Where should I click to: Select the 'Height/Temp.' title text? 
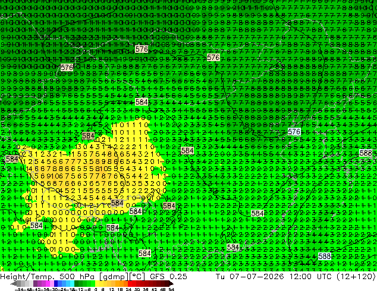pos(27,277)
